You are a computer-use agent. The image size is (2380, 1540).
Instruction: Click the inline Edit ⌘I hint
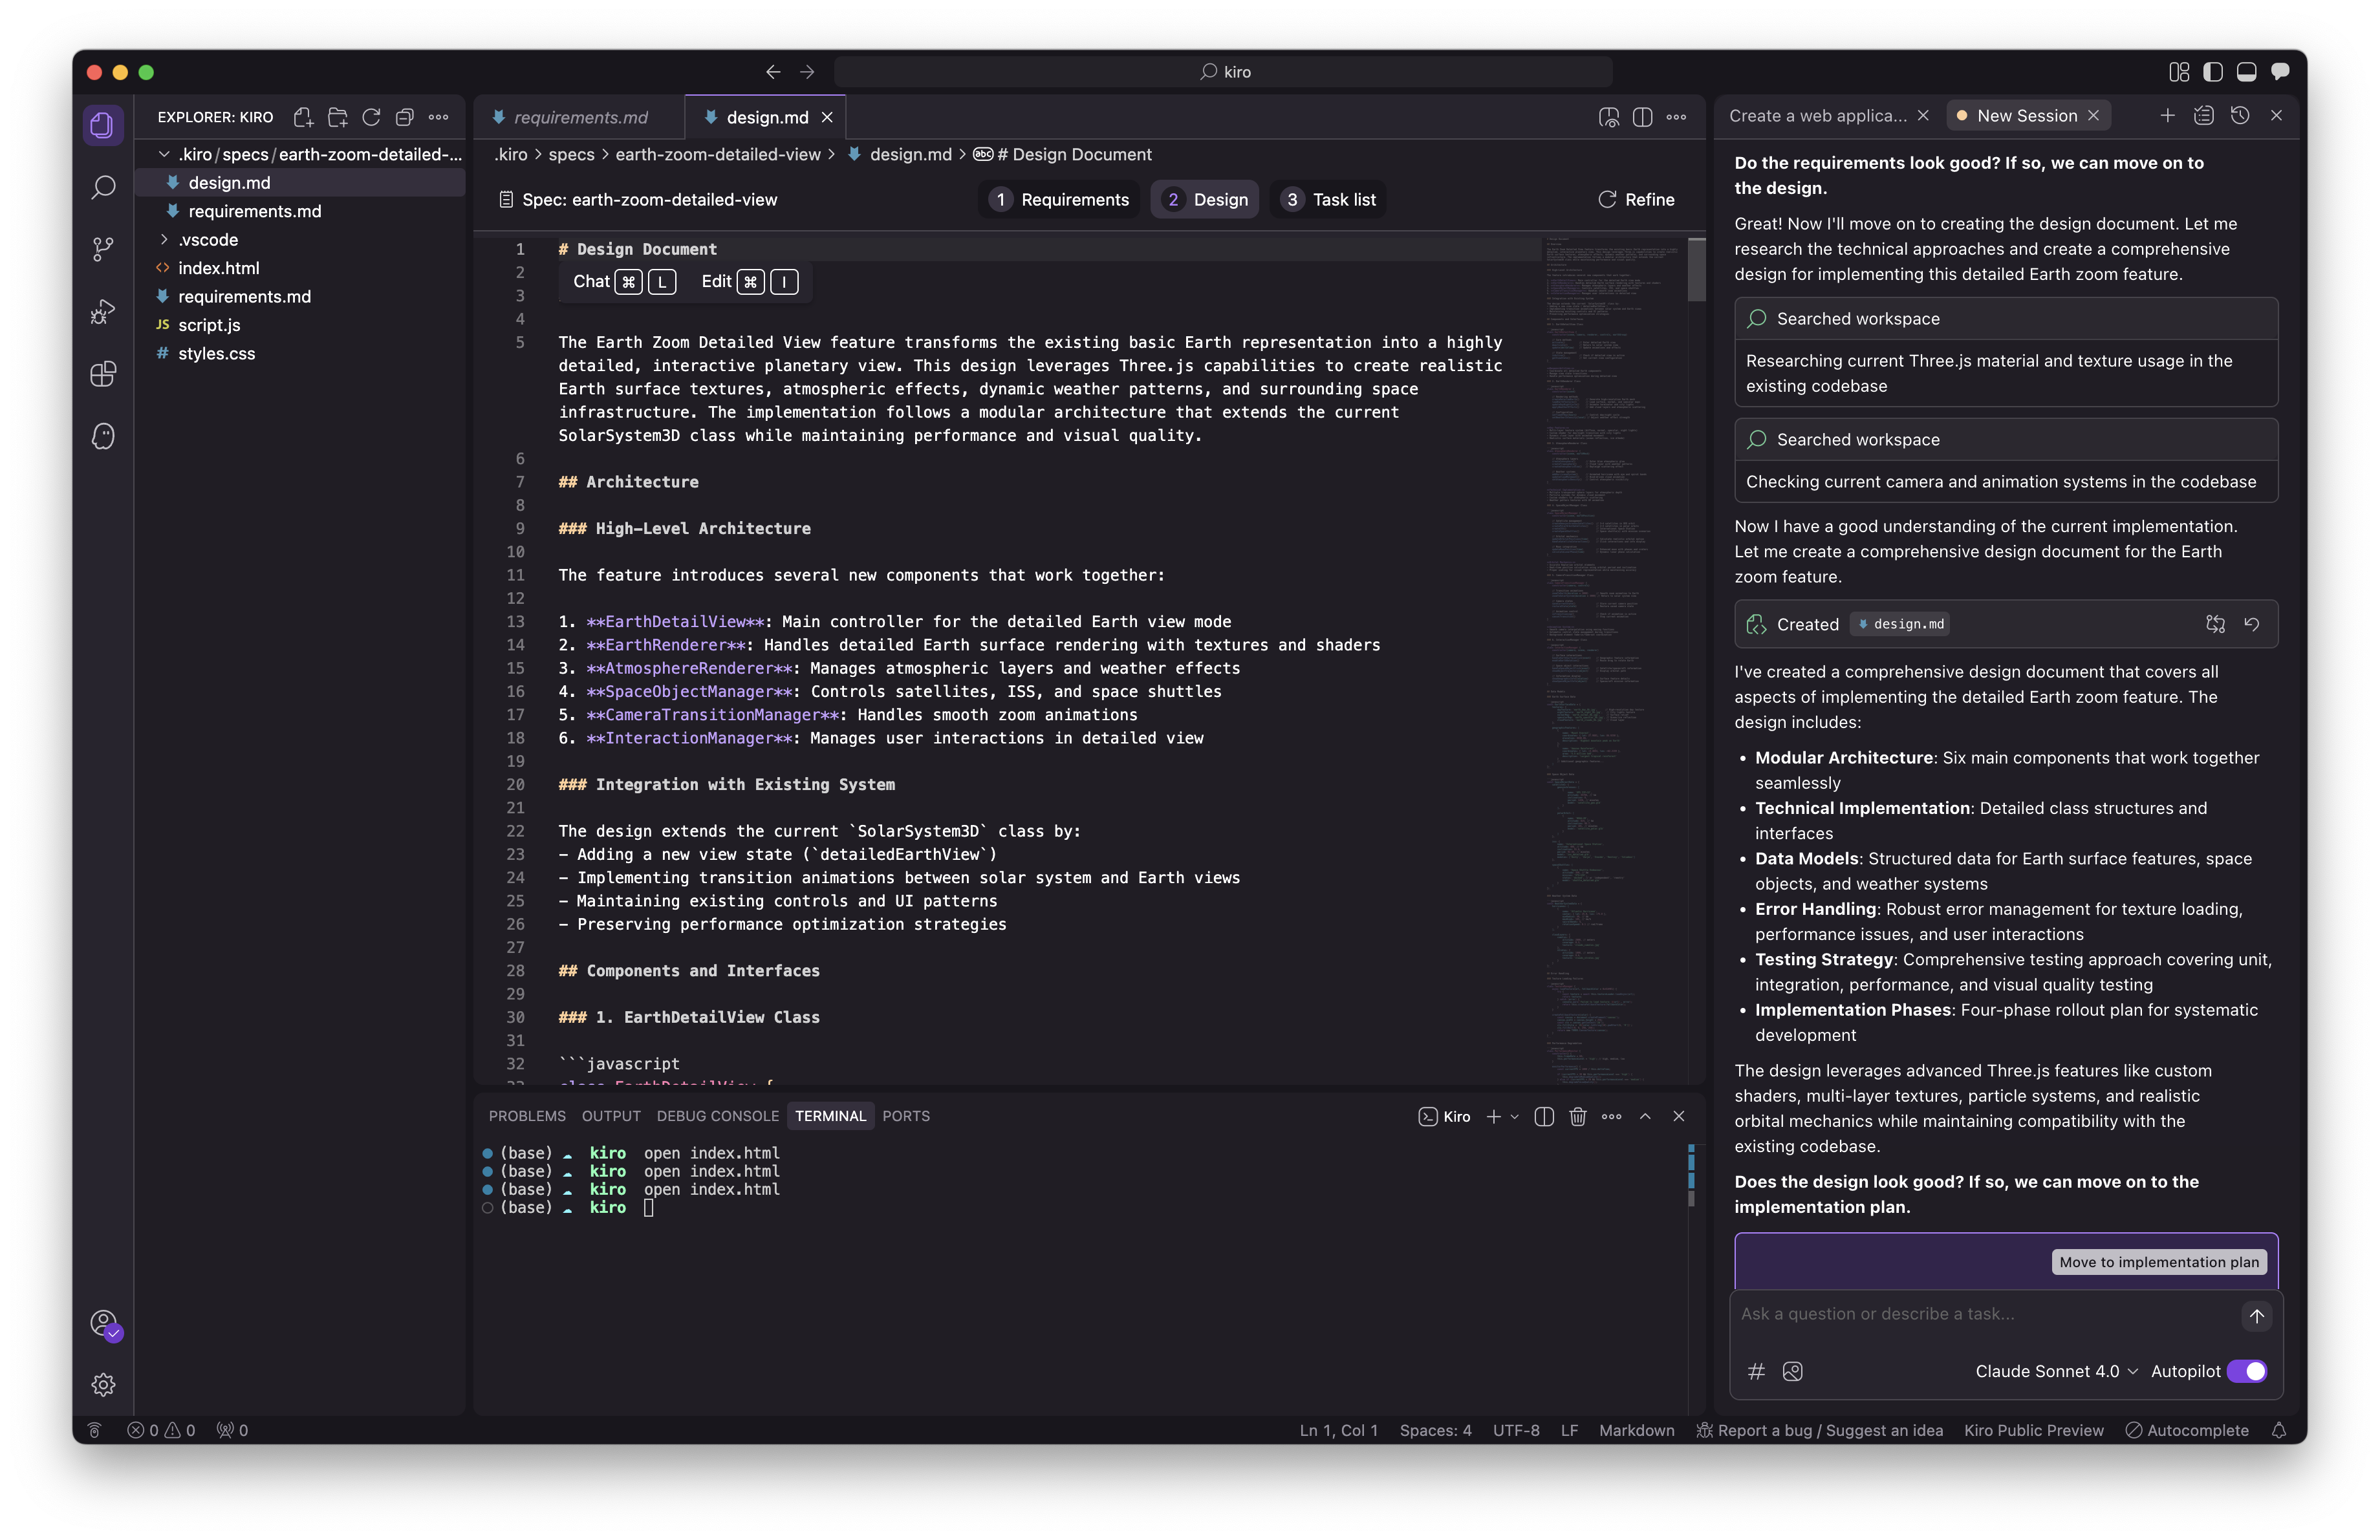click(x=749, y=282)
